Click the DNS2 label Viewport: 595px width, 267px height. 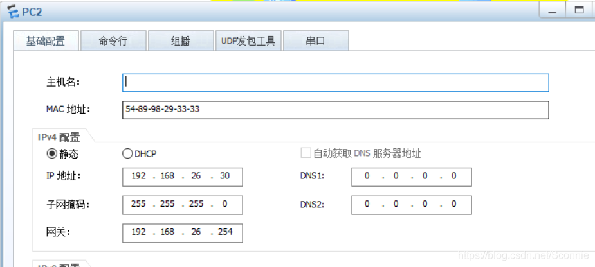click(313, 205)
